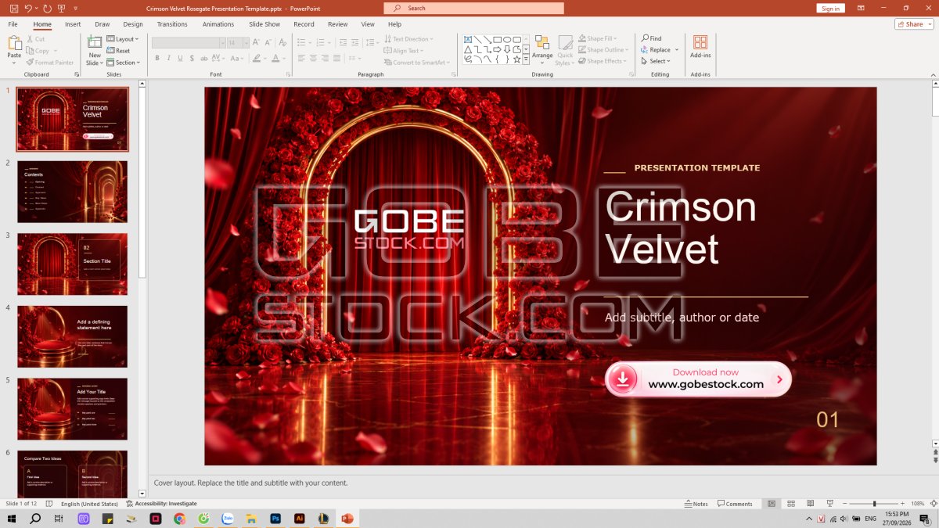Reset the slide layout
This screenshot has height=528, width=939.
coord(118,51)
